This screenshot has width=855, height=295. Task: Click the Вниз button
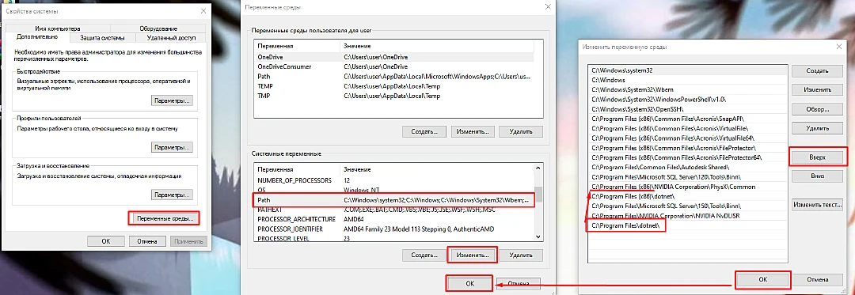(817, 176)
